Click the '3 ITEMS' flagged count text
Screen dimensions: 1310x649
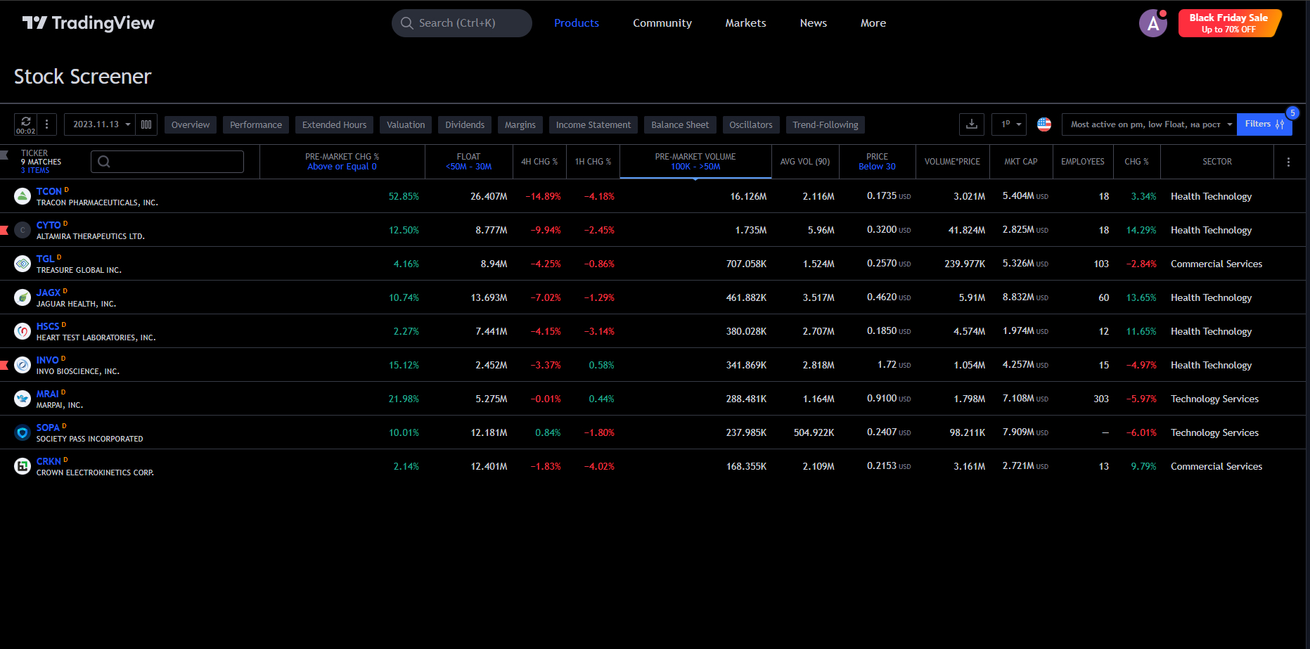(x=35, y=170)
